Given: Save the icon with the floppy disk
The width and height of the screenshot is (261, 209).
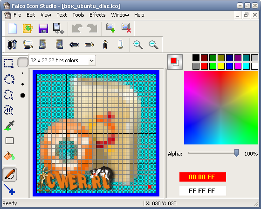Looking at the screenshot, I should point(43,28).
